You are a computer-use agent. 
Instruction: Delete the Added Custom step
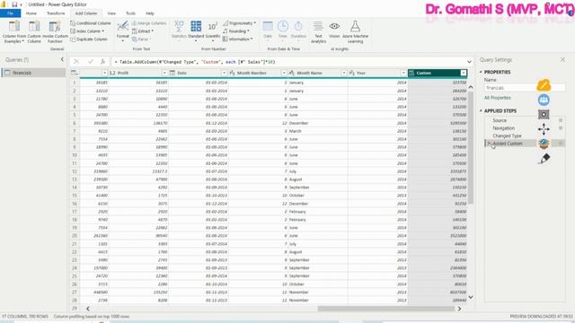pos(489,144)
